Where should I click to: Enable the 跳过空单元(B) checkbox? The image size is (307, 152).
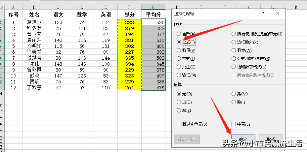[x=179, y=124]
